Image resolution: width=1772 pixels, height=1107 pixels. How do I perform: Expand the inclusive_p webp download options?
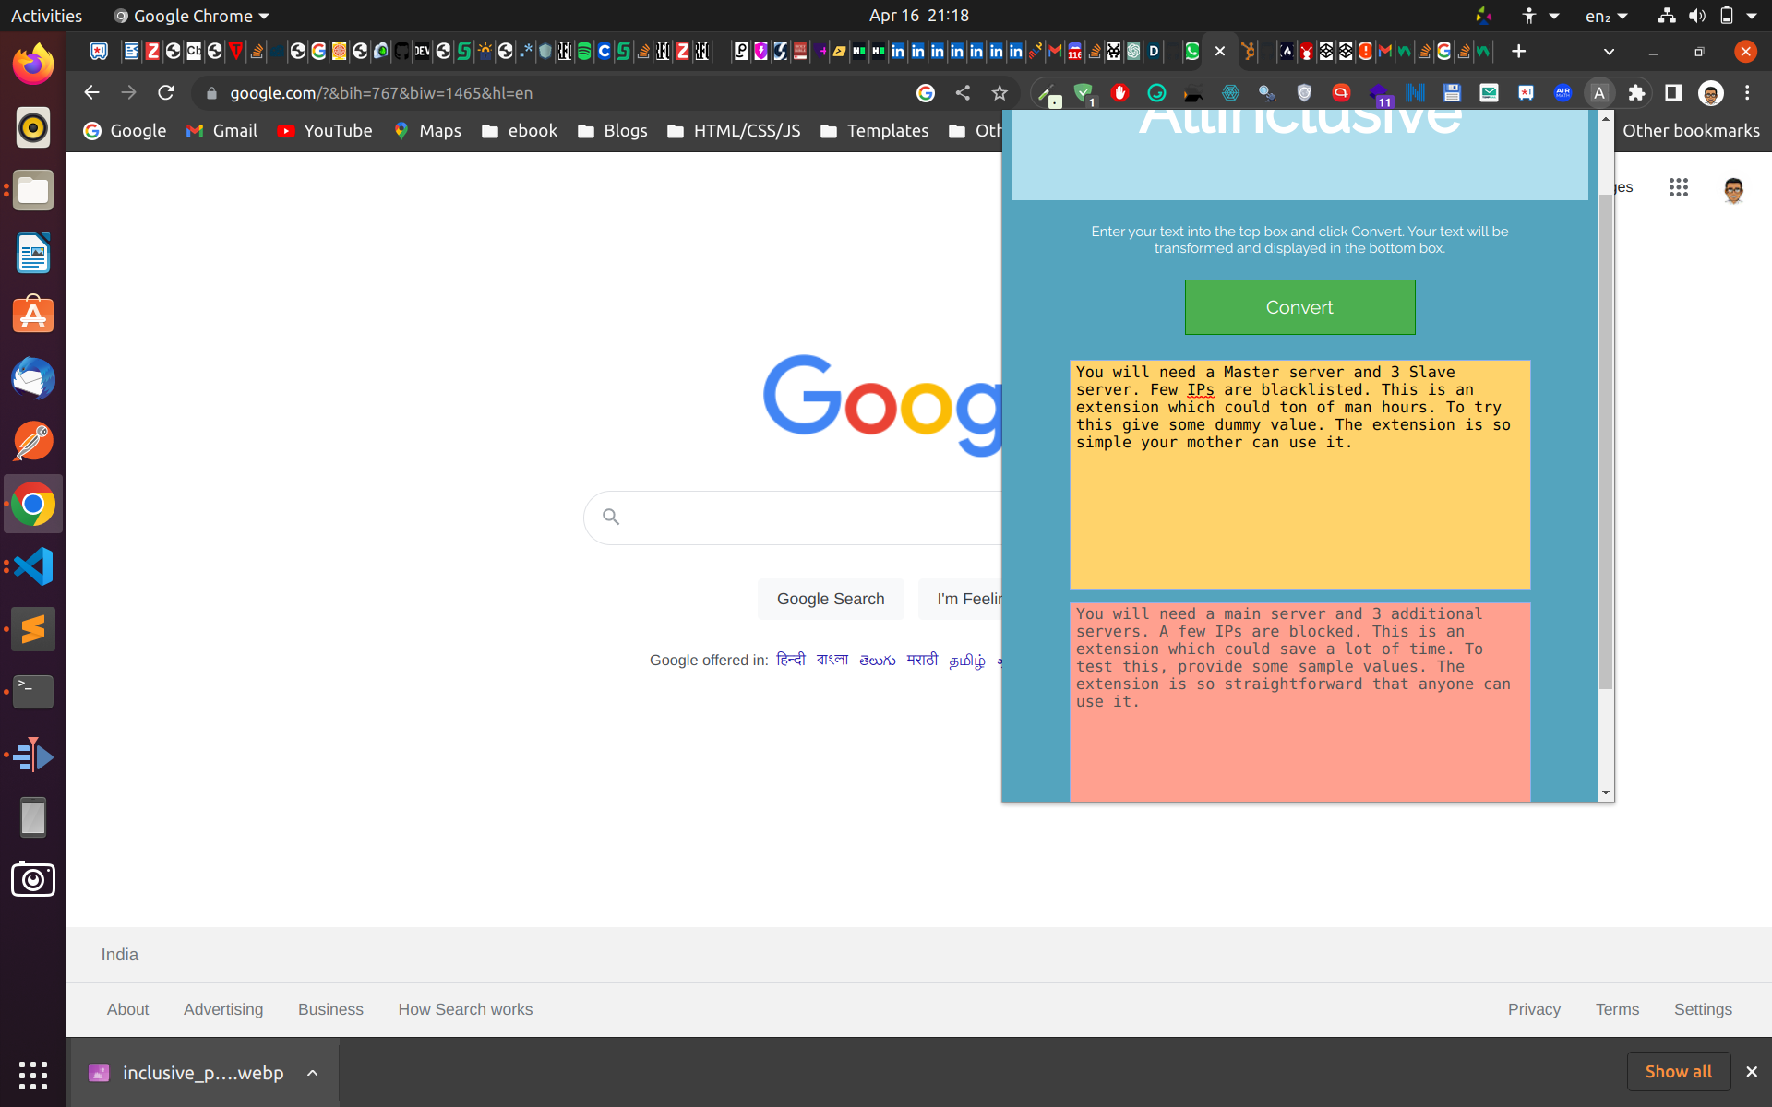point(313,1073)
